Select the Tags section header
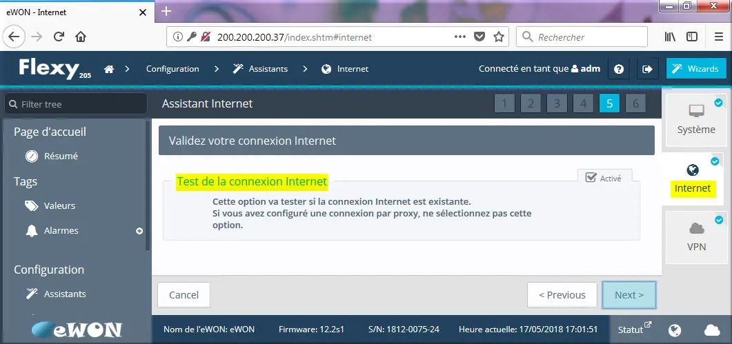 [x=26, y=181]
